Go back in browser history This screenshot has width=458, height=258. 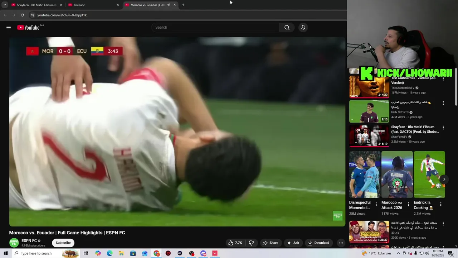coord(5,15)
